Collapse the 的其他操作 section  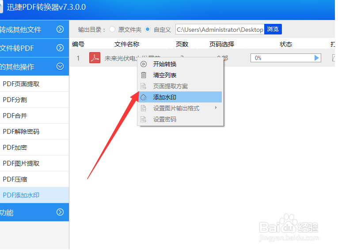[x=60, y=66]
